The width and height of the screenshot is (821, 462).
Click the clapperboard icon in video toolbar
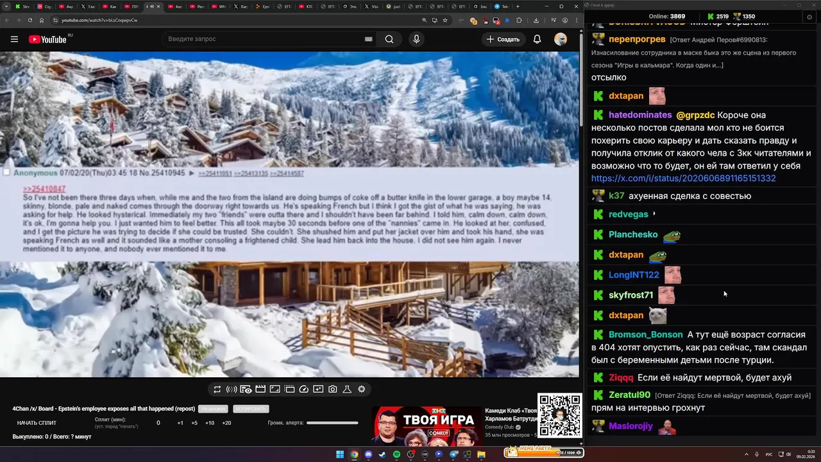click(260, 389)
